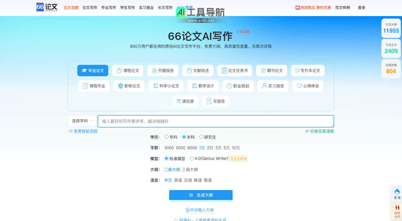Open the 选择学科 subject dropdown
Screen dimensions: 402x221
(82, 121)
